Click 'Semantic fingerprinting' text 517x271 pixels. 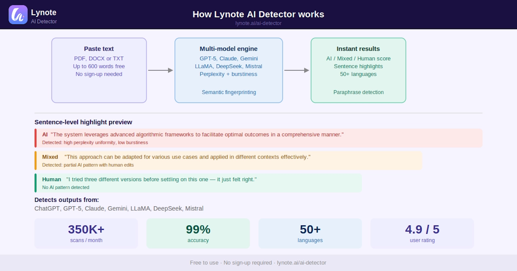click(x=229, y=92)
